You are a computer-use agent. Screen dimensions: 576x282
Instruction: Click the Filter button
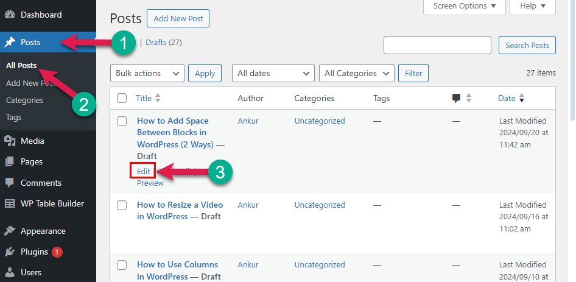(413, 73)
